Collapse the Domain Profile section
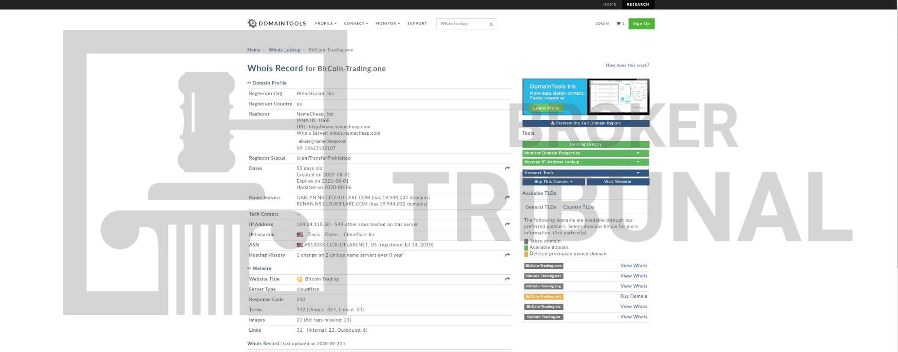Image resolution: width=898 pixels, height=352 pixels. tap(267, 83)
